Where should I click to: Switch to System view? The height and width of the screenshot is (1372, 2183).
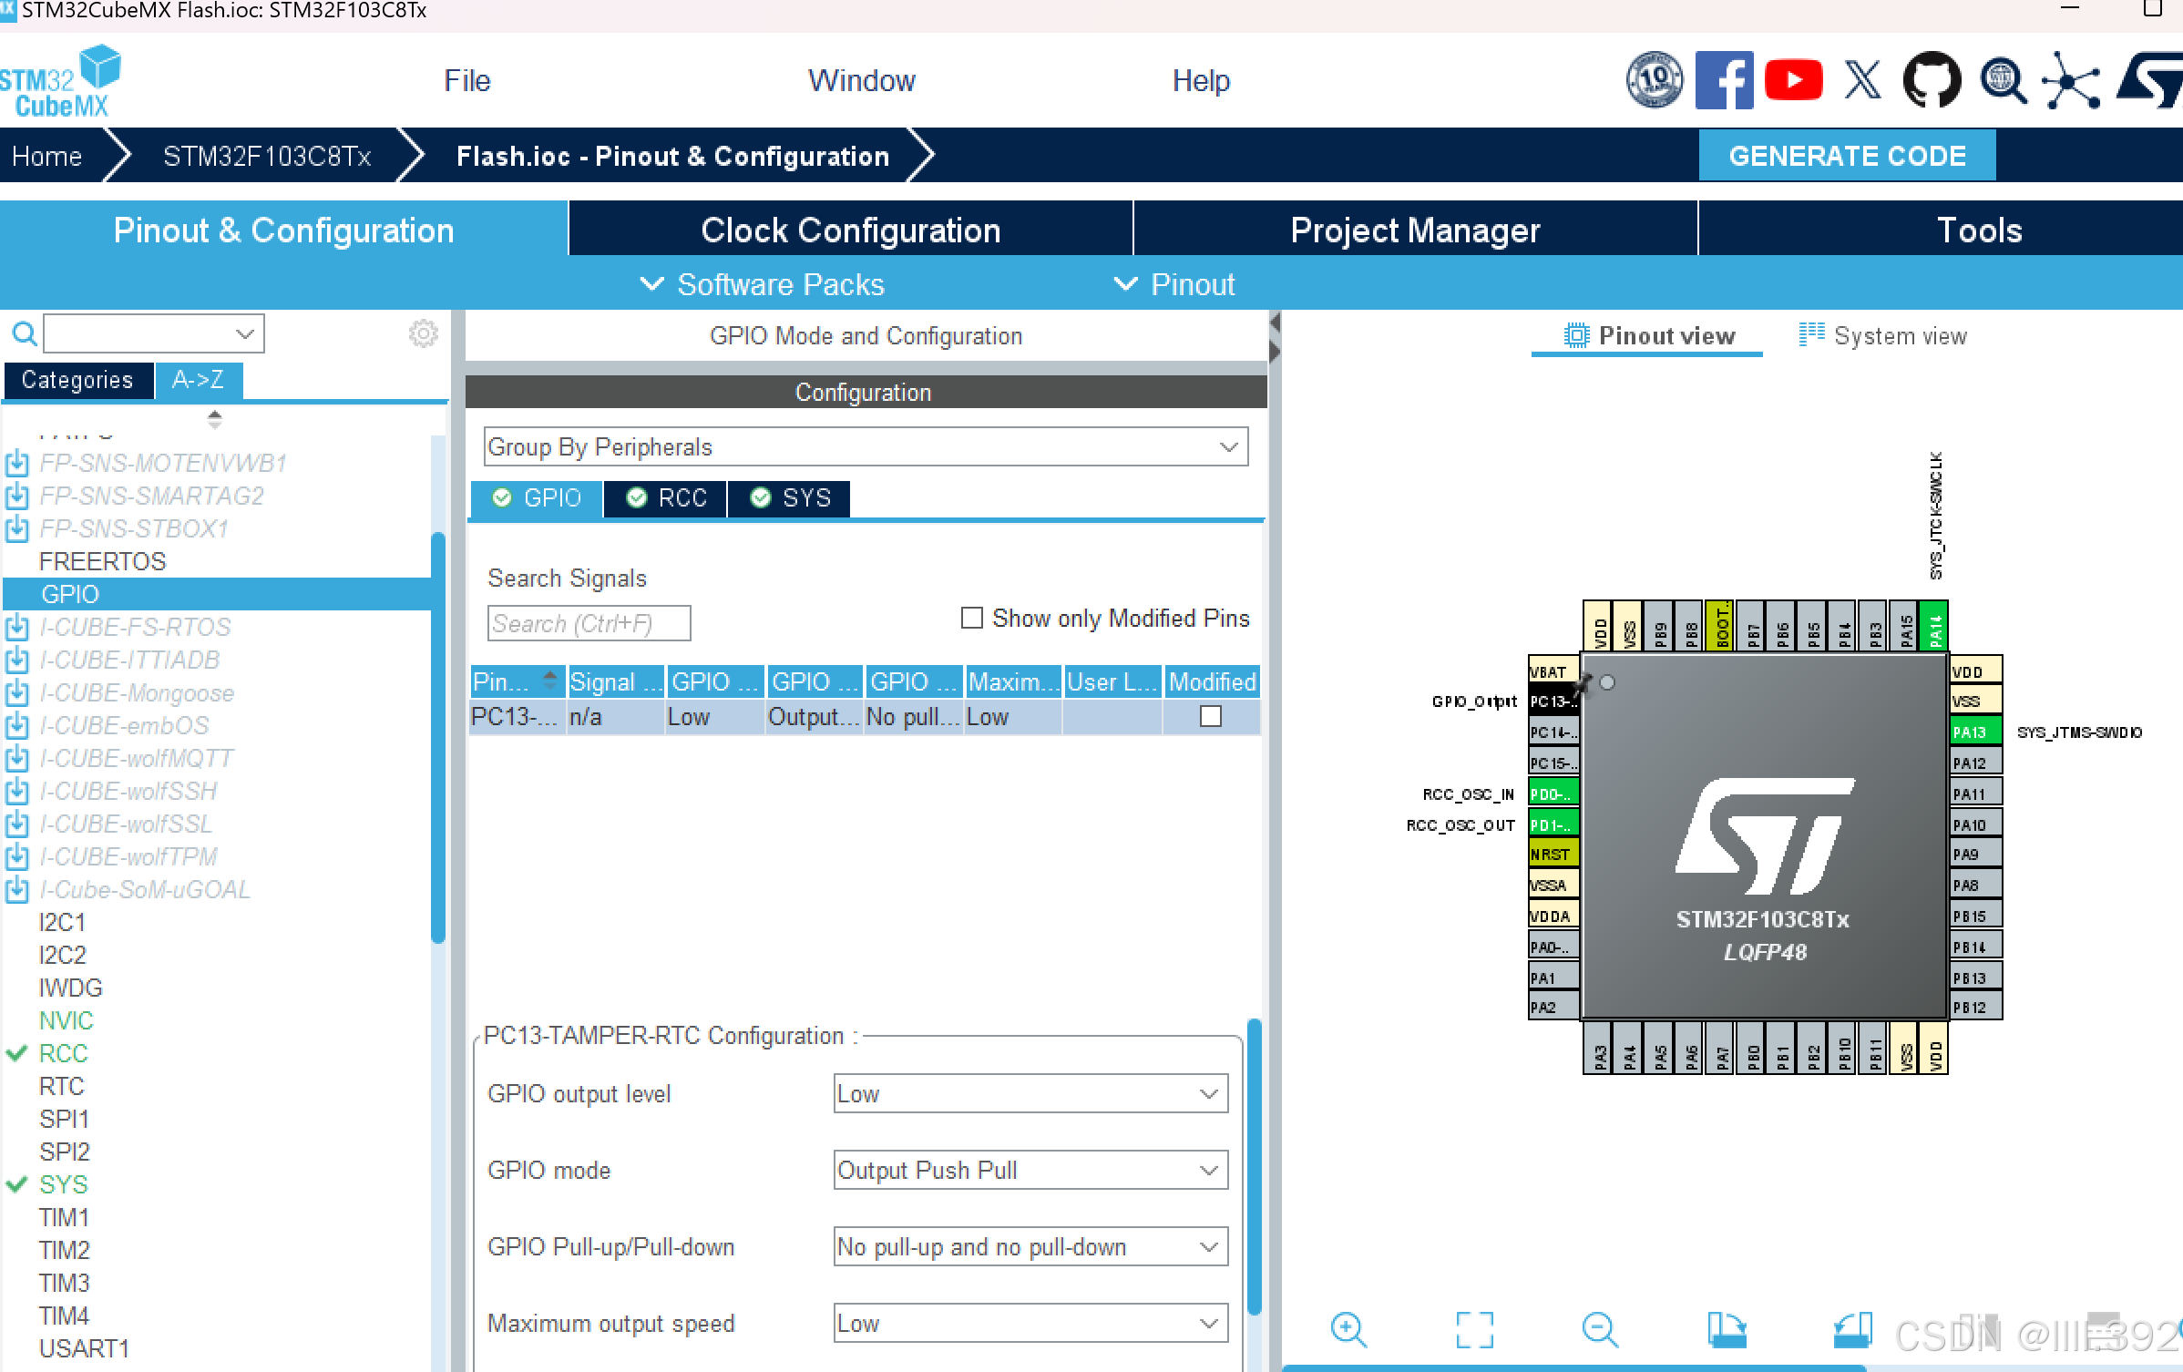[x=1882, y=336]
